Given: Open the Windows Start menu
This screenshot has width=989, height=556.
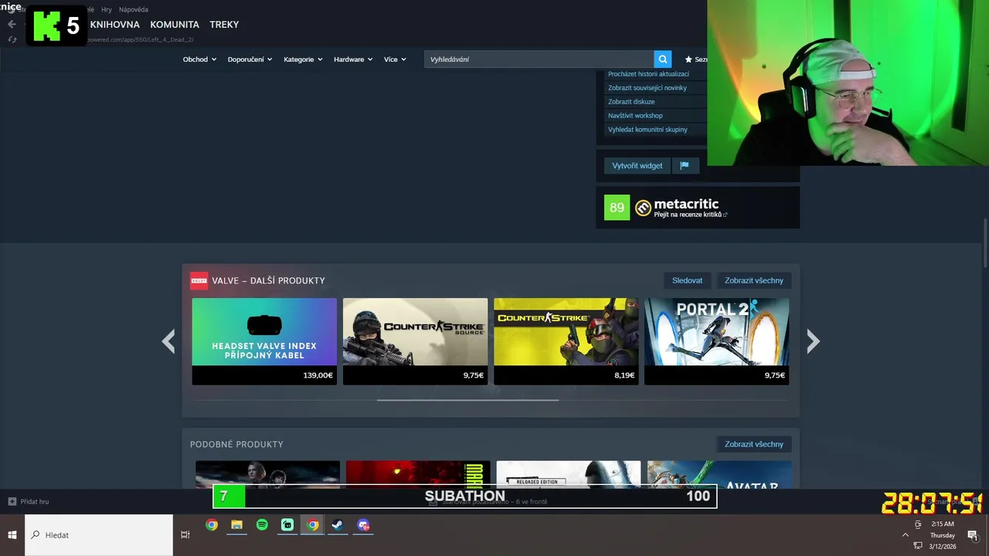Looking at the screenshot, I should click(x=12, y=534).
